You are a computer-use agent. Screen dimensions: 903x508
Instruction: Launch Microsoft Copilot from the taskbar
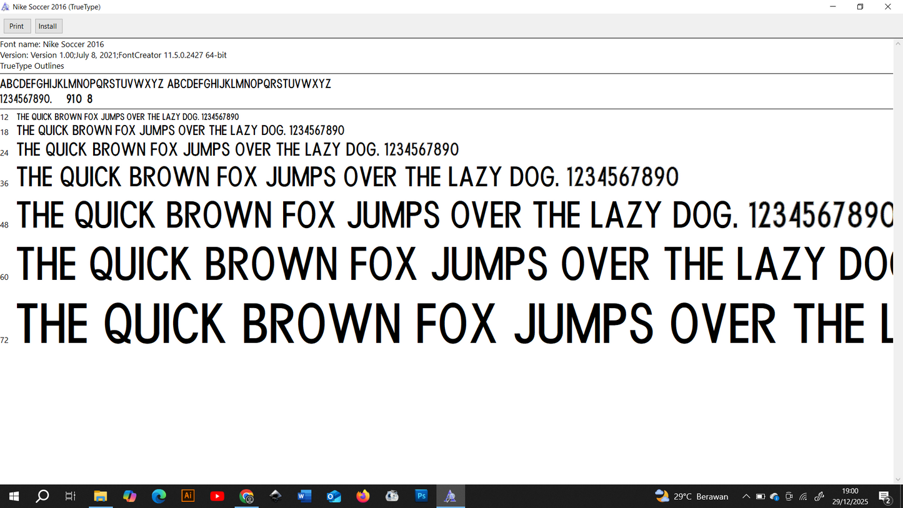coord(129,496)
